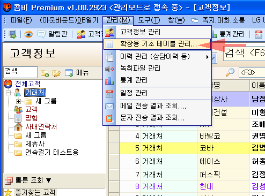This screenshot has height=196, width=265.
Task: Open the 빠른 조회 dropdown arrow
Action: (x=48, y=180)
